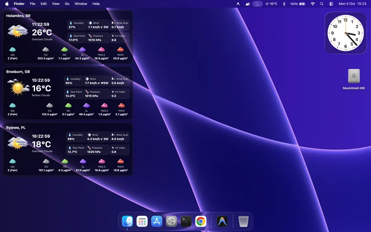Click Ryjewo time 16:22:59
Viewport: 371px width, 232px height.
pyautogui.click(x=41, y=136)
